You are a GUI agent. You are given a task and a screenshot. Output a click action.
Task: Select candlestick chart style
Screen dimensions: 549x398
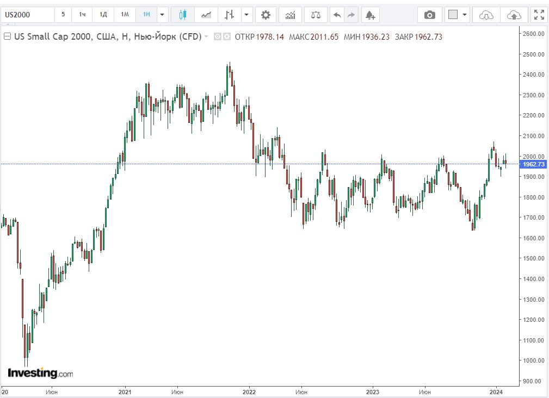click(182, 15)
